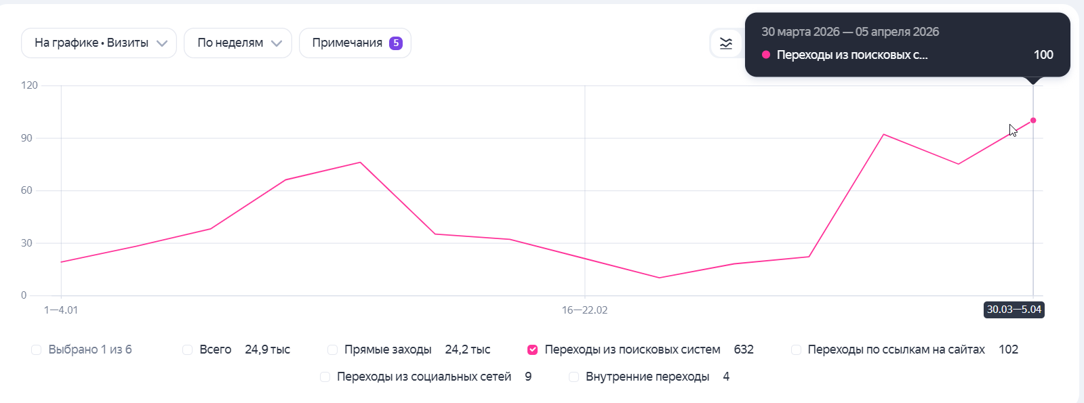
Task: Click the chart type lines icon
Action: click(725, 43)
